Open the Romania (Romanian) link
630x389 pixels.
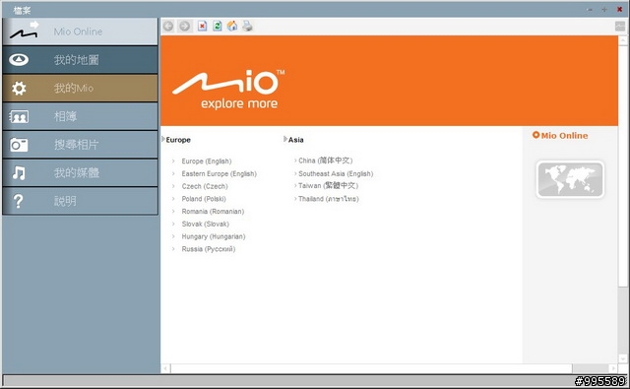point(213,212)
